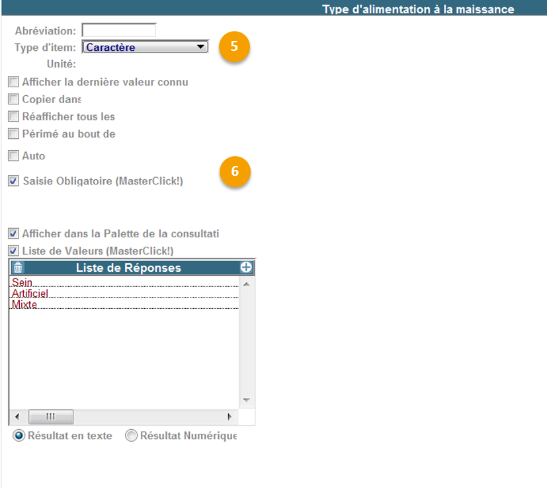Toggle Réafficher tous les checkbox
Screen dimensions: 547x488
point(13,117)
